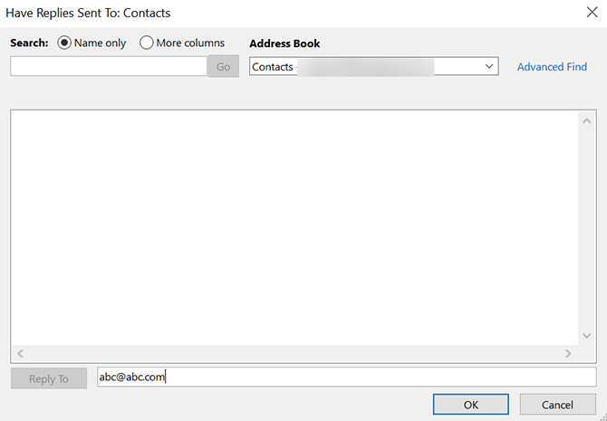Click inside the empty contacts list area
This screenshot has width=607, height=421.
click(290, 226)
